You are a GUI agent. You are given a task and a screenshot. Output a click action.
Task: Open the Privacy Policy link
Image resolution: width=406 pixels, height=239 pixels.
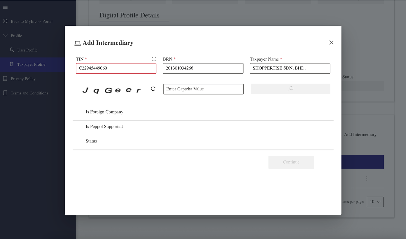pyautogui.click(x=23, y=79)
